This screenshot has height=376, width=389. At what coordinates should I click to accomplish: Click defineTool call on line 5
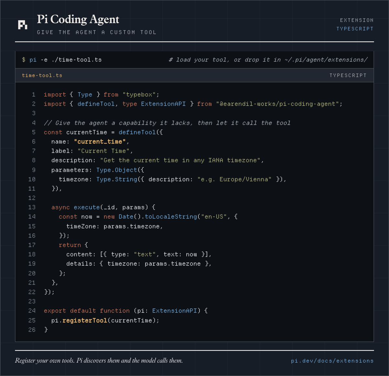point(137,132)
